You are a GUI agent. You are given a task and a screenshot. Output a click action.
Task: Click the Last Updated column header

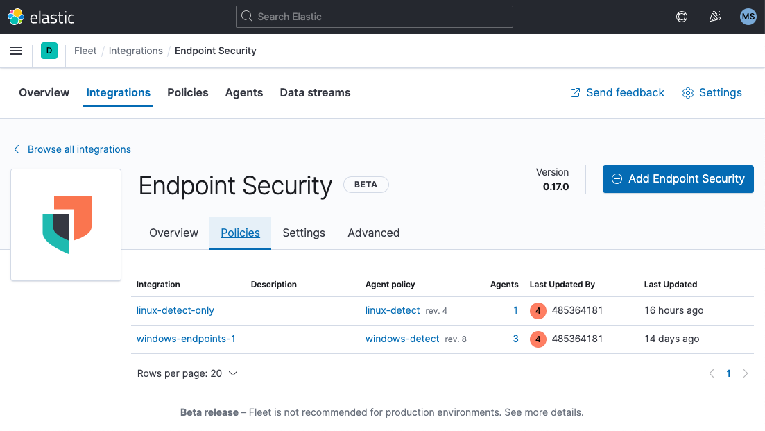tap(671, 285)
